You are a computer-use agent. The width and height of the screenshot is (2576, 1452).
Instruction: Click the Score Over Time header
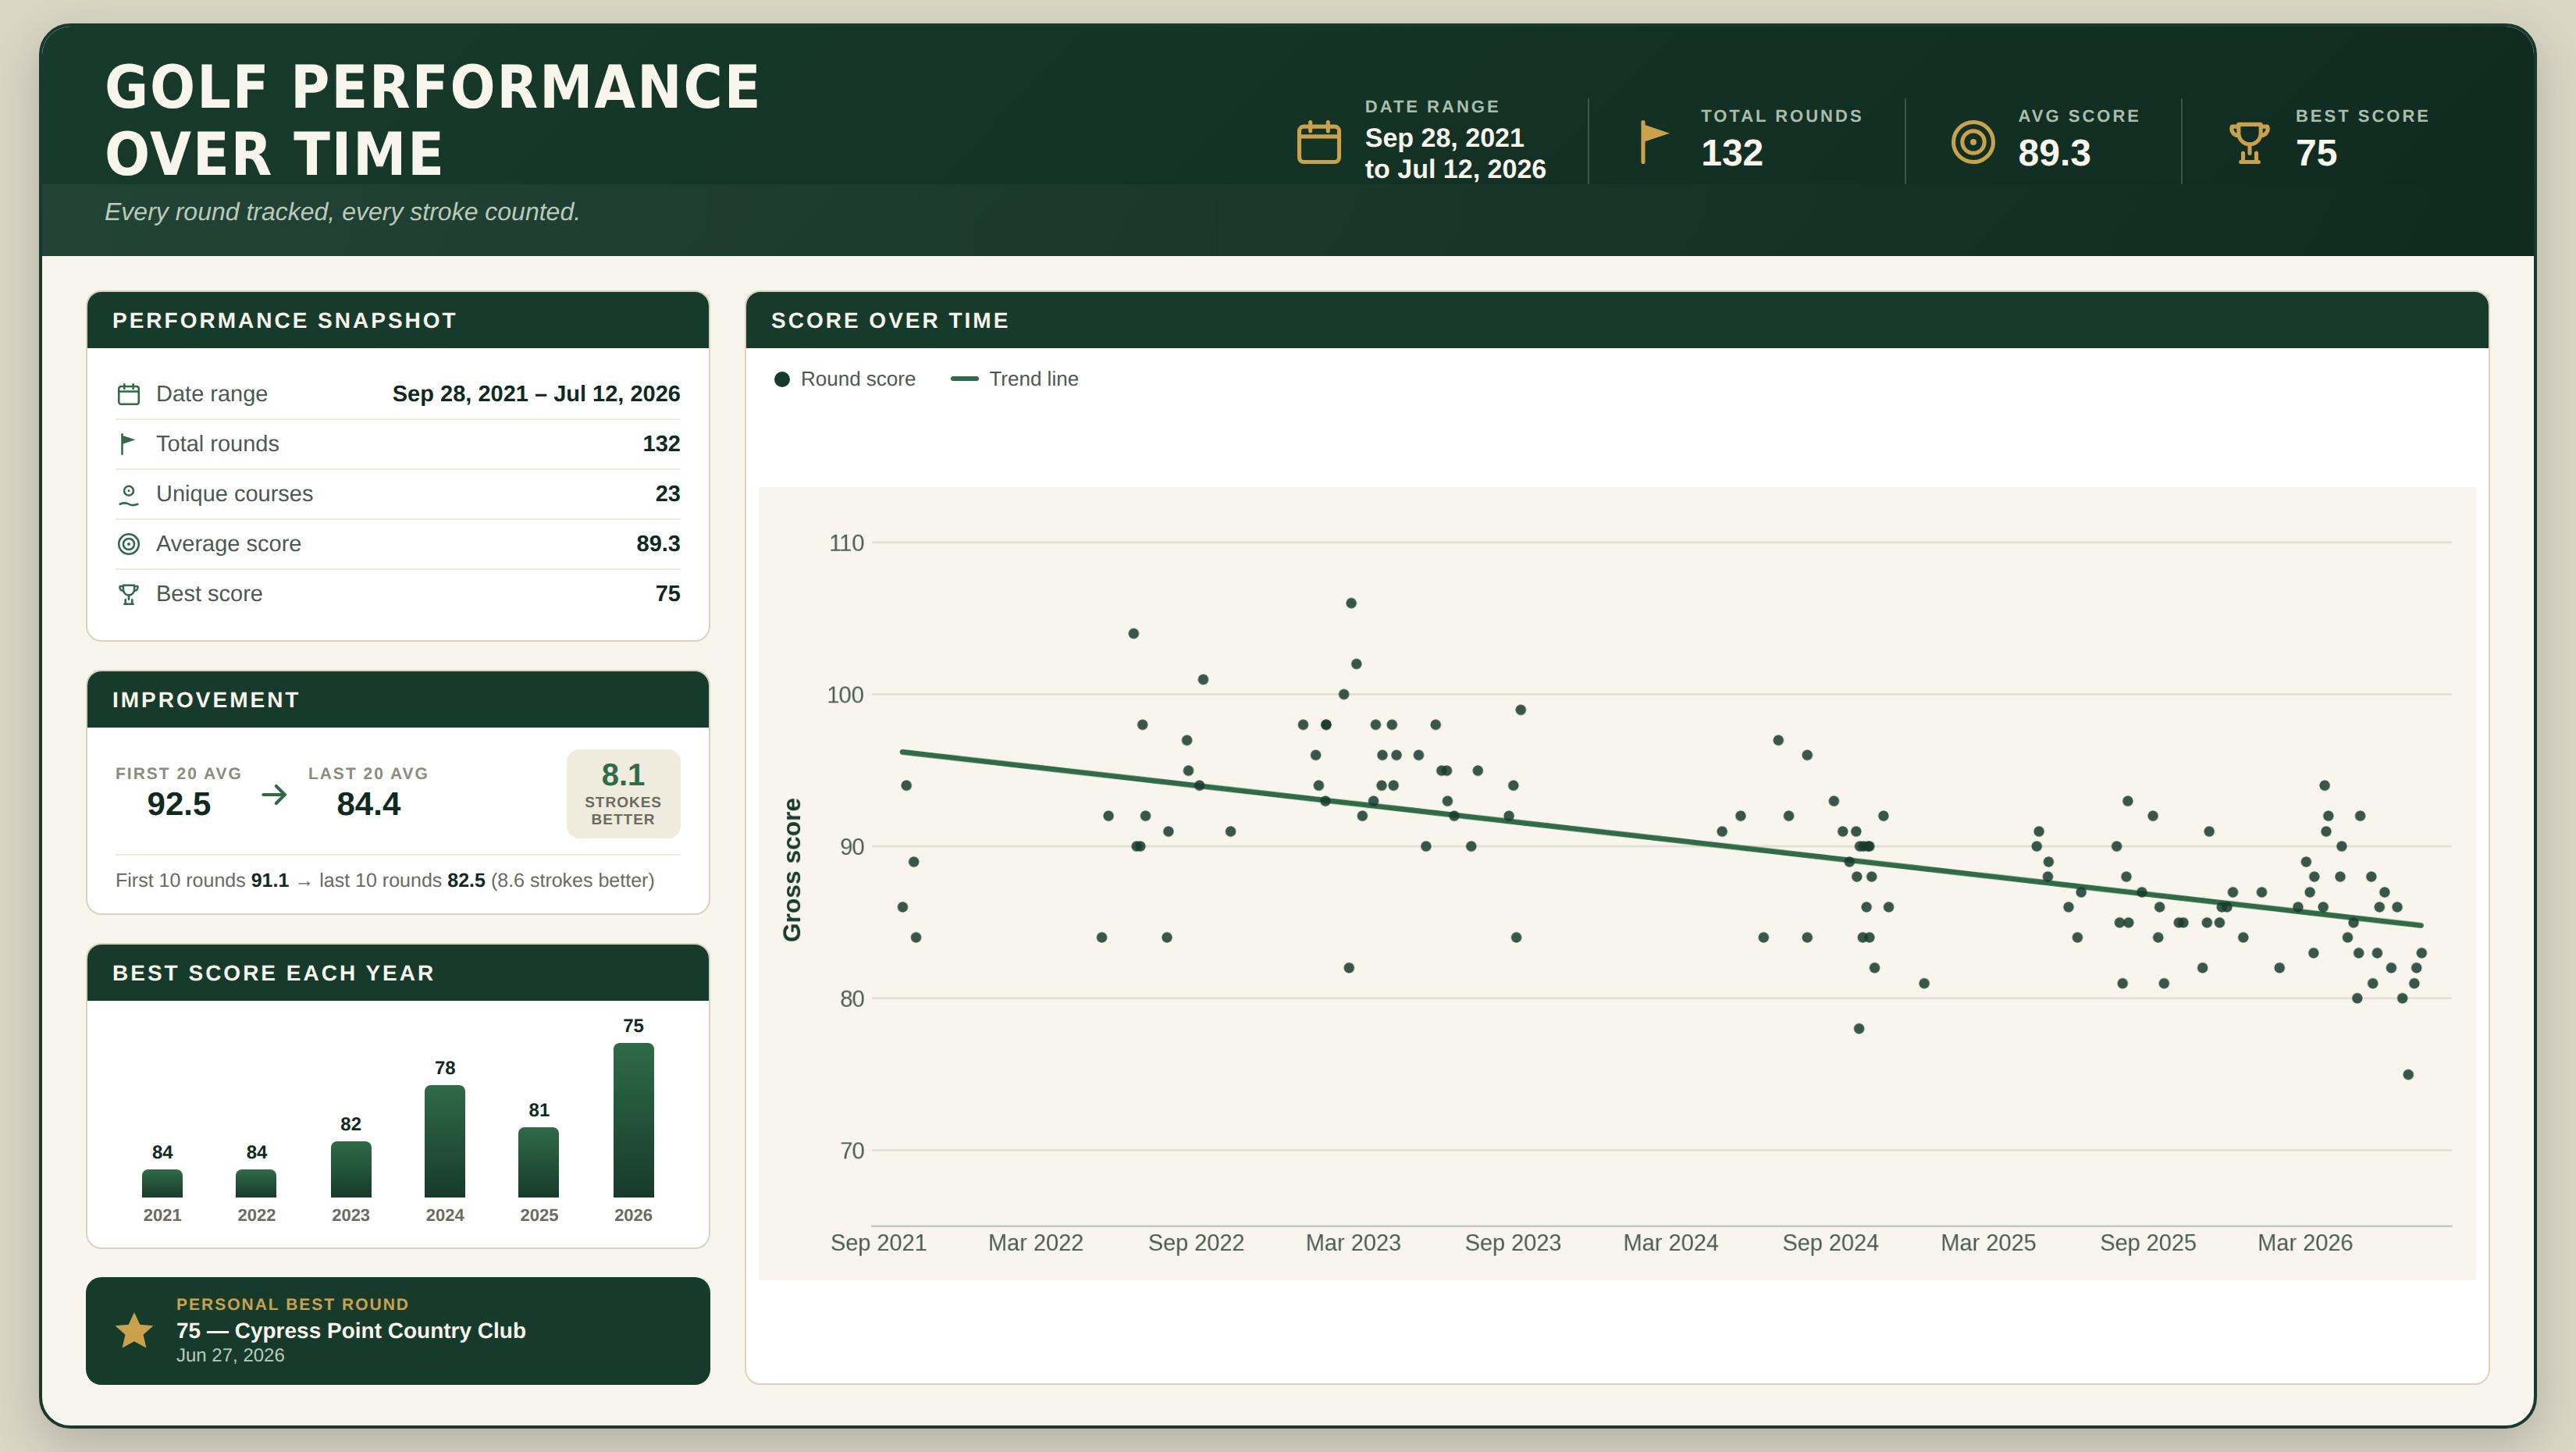(1616, 320)
